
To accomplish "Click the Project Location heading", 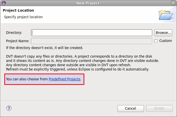I will coord(18,10).
